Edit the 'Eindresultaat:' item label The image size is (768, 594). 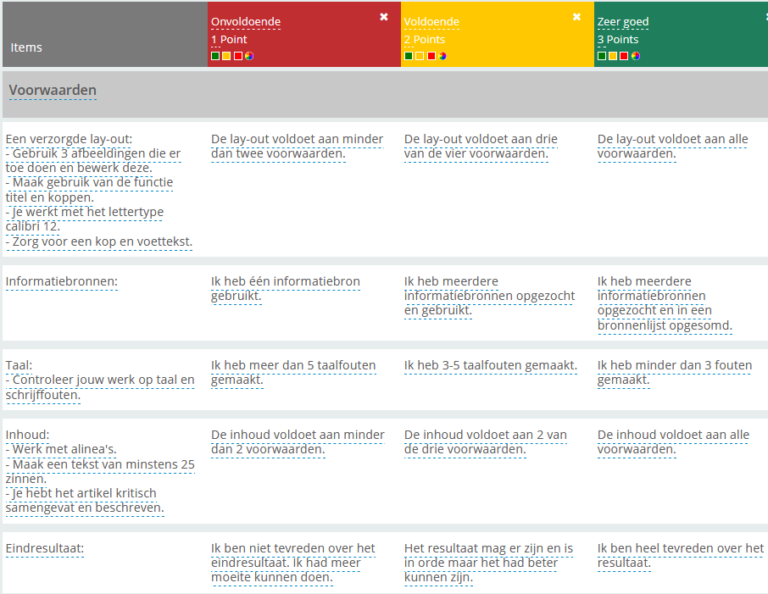[45, 549]
